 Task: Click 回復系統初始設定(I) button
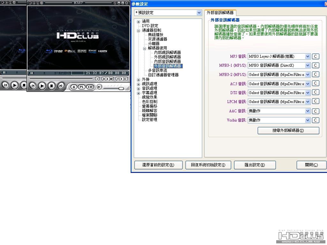point(208,165)
